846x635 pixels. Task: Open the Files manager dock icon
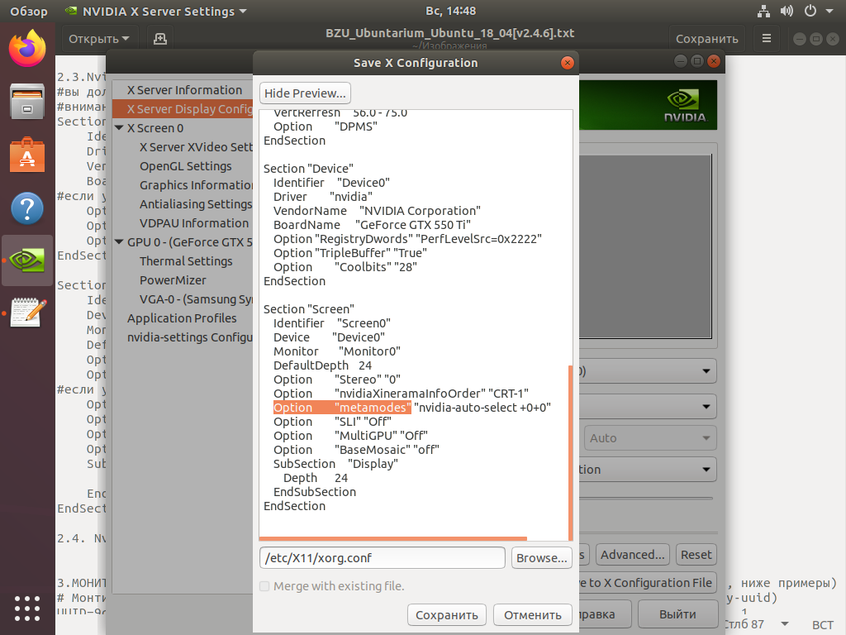click(27, 102)
